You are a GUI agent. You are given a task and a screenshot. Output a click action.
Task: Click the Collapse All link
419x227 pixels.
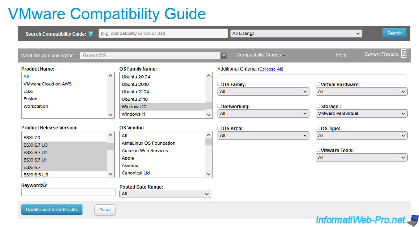[x=270, y=69]
